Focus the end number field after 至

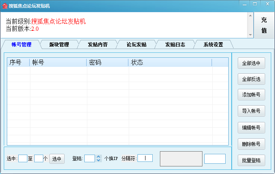coord(39,158)
